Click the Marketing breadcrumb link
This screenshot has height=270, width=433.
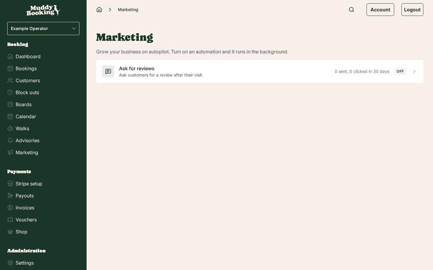point(128,10)
